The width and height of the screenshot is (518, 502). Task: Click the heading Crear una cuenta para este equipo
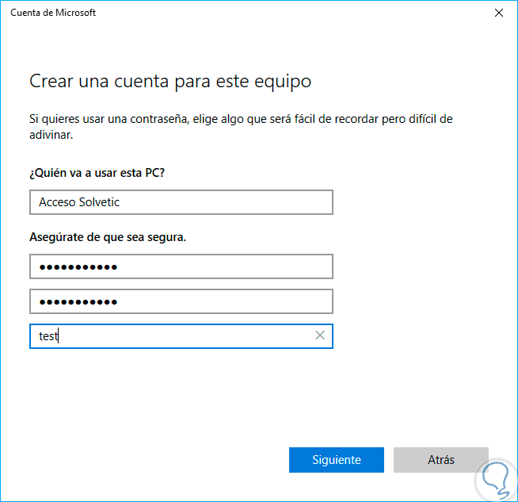(x=170, y=81)
